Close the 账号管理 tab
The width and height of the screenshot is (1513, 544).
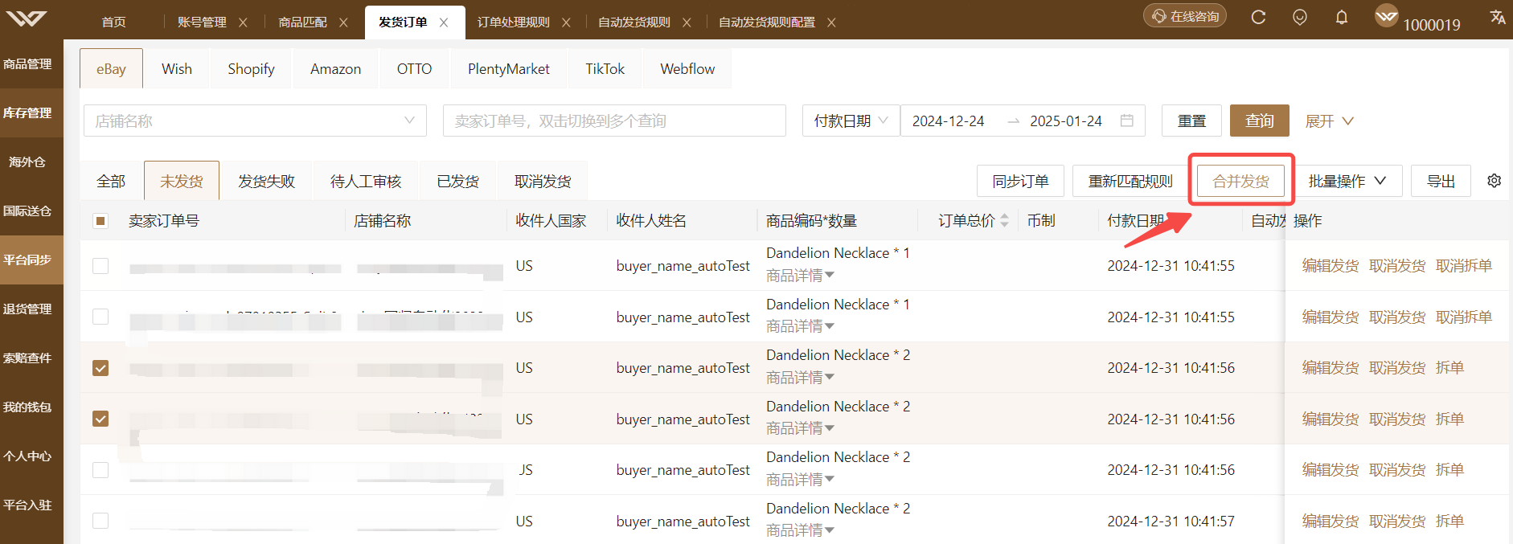[243, 22]
